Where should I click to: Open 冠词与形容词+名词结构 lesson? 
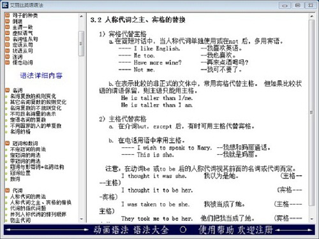pyautogui.click(x=37, y=167)
